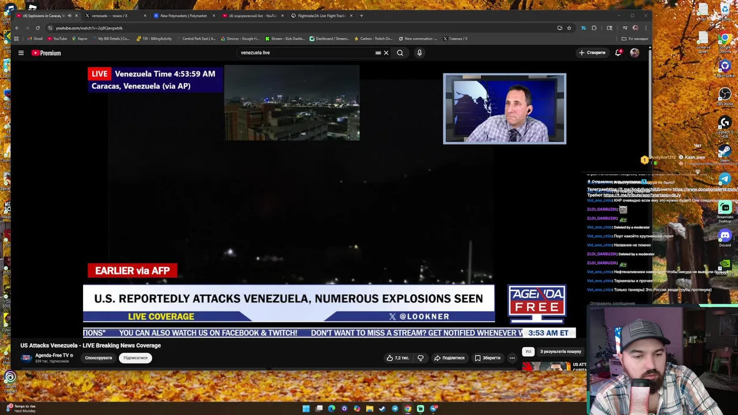Select the Усі filter chip
This screenshot has height=415, width=738.
coord(528,352)
